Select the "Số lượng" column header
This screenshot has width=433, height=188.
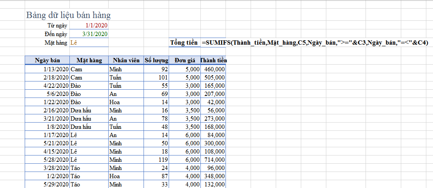point(156,60)
